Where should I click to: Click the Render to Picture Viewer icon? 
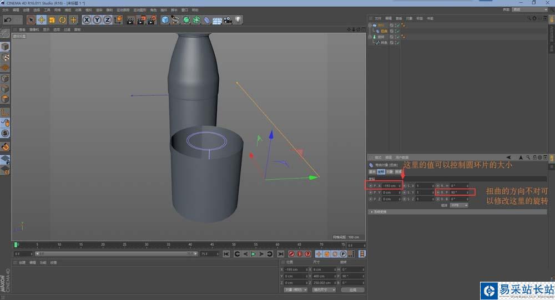140,20
